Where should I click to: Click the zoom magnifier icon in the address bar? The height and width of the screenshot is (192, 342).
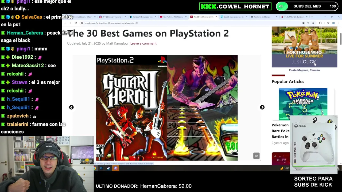(x=308, y=23)
